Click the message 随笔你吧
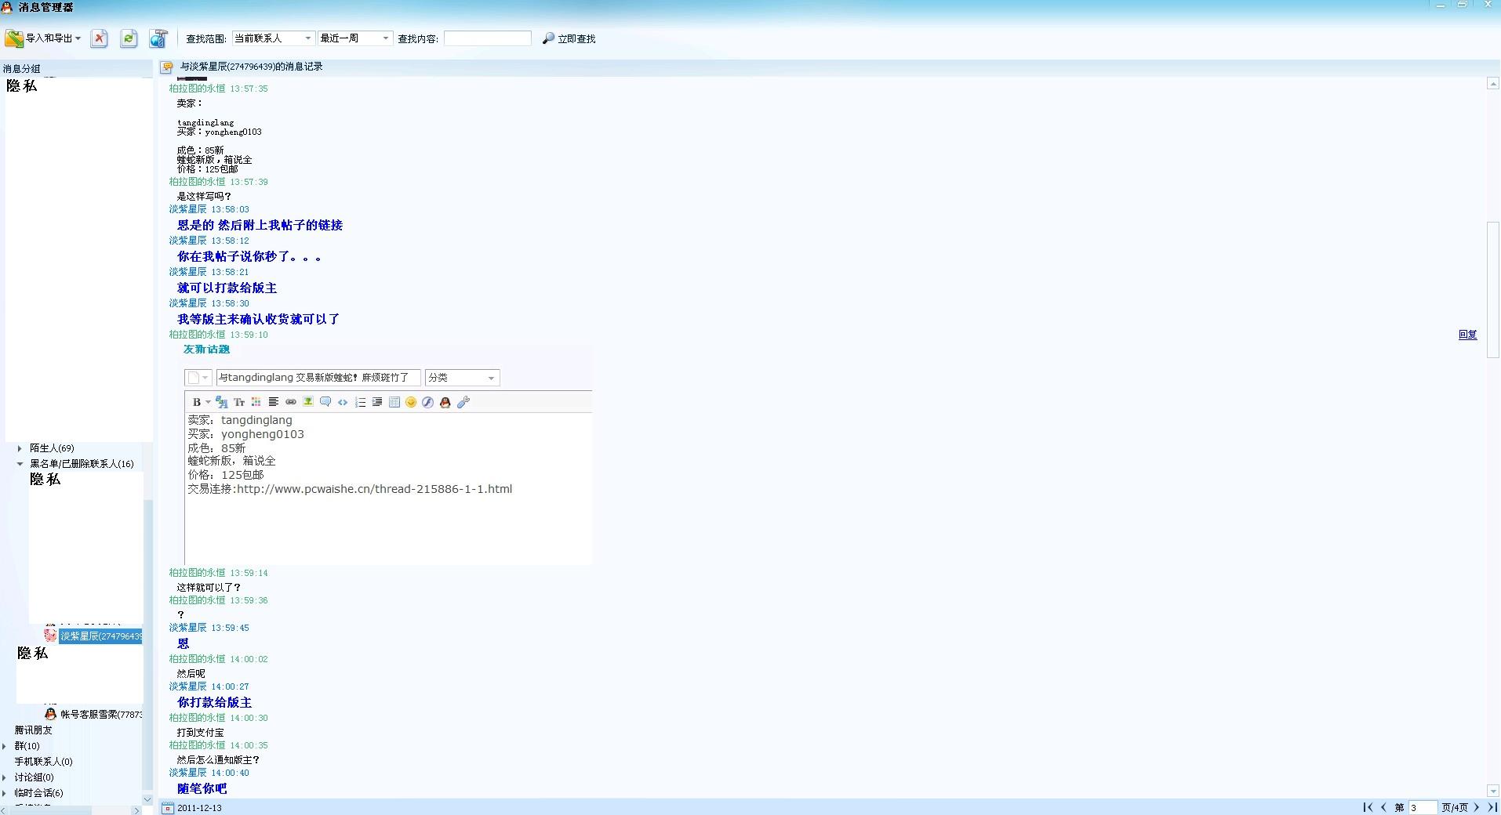 click(202, 789)
